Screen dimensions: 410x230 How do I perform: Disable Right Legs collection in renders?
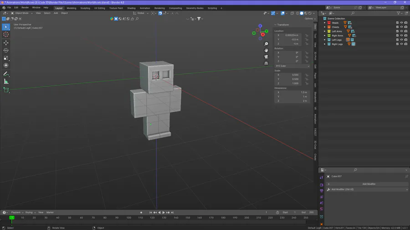406,44
